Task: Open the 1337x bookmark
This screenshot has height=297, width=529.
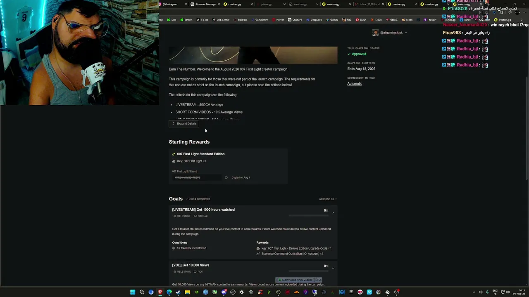Action: coord(376,20)
